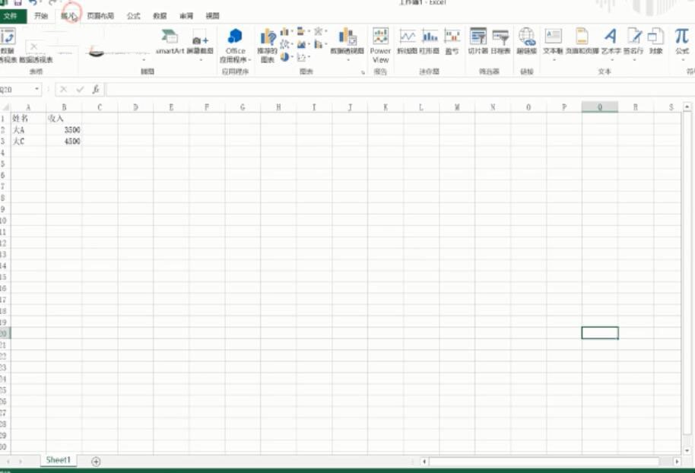Add a new worksheet
Image resolution: width=695 pixels, height=473 pixels.
coord(96,461)
